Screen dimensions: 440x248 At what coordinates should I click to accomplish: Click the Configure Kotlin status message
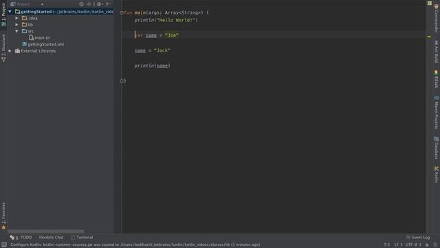coord(135,245)
